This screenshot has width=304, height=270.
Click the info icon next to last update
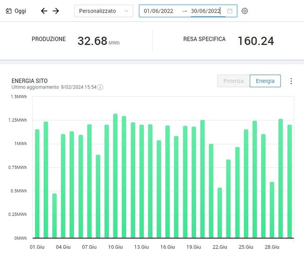[100, 87]
